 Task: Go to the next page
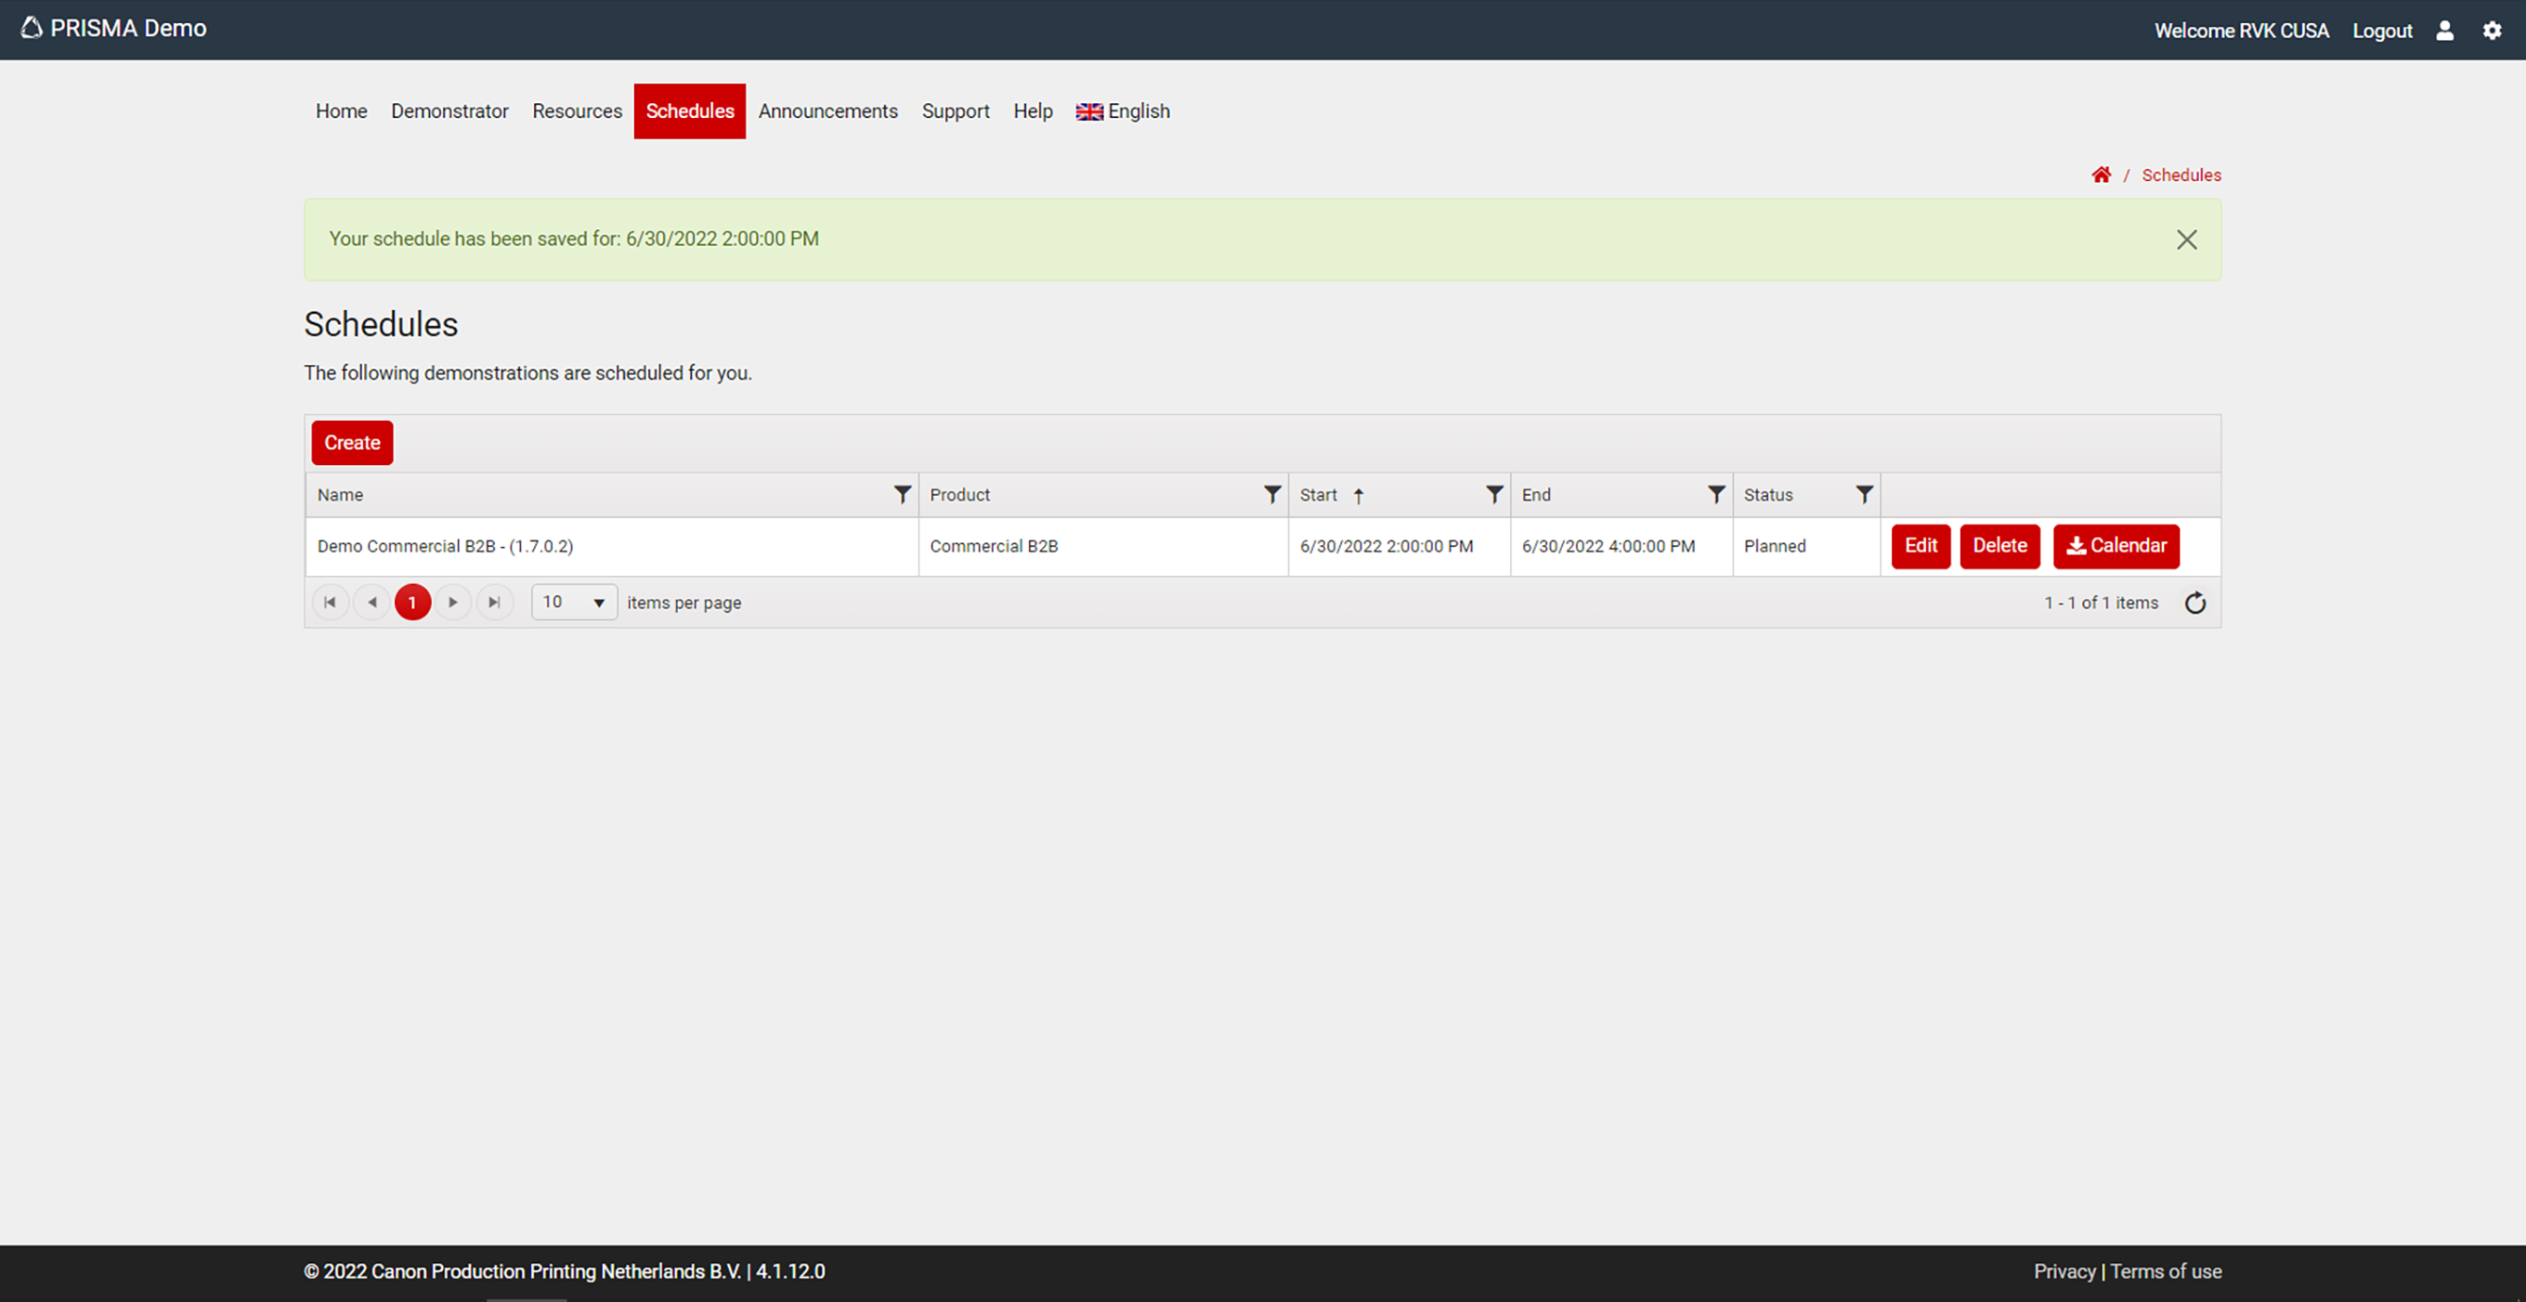[x=453, y=602]
